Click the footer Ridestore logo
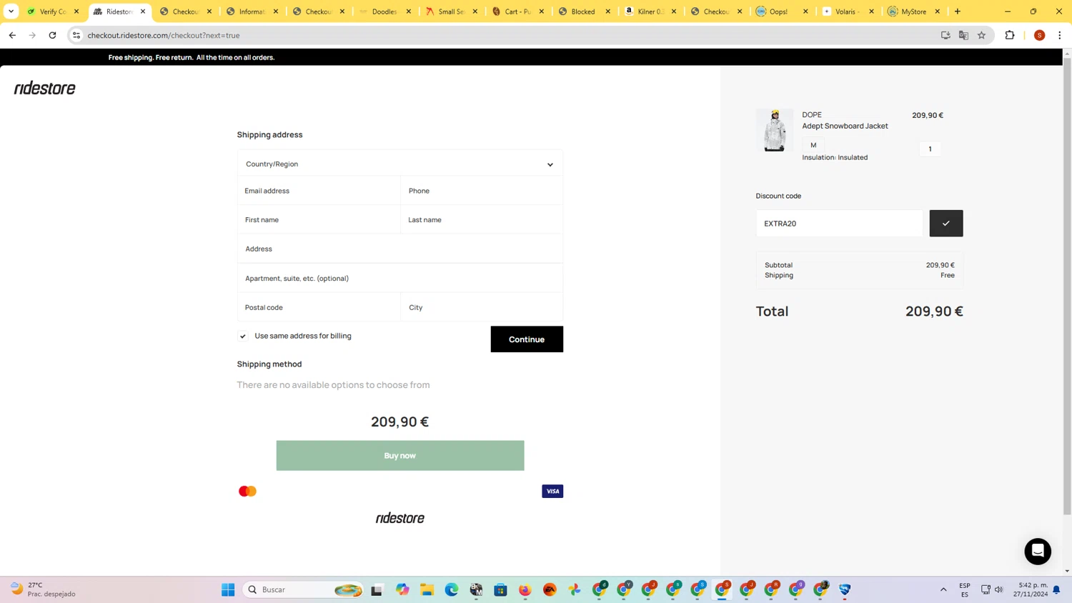 399,518
